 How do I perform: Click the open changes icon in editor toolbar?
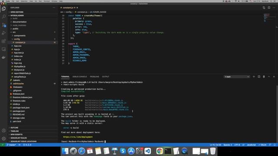264,8
